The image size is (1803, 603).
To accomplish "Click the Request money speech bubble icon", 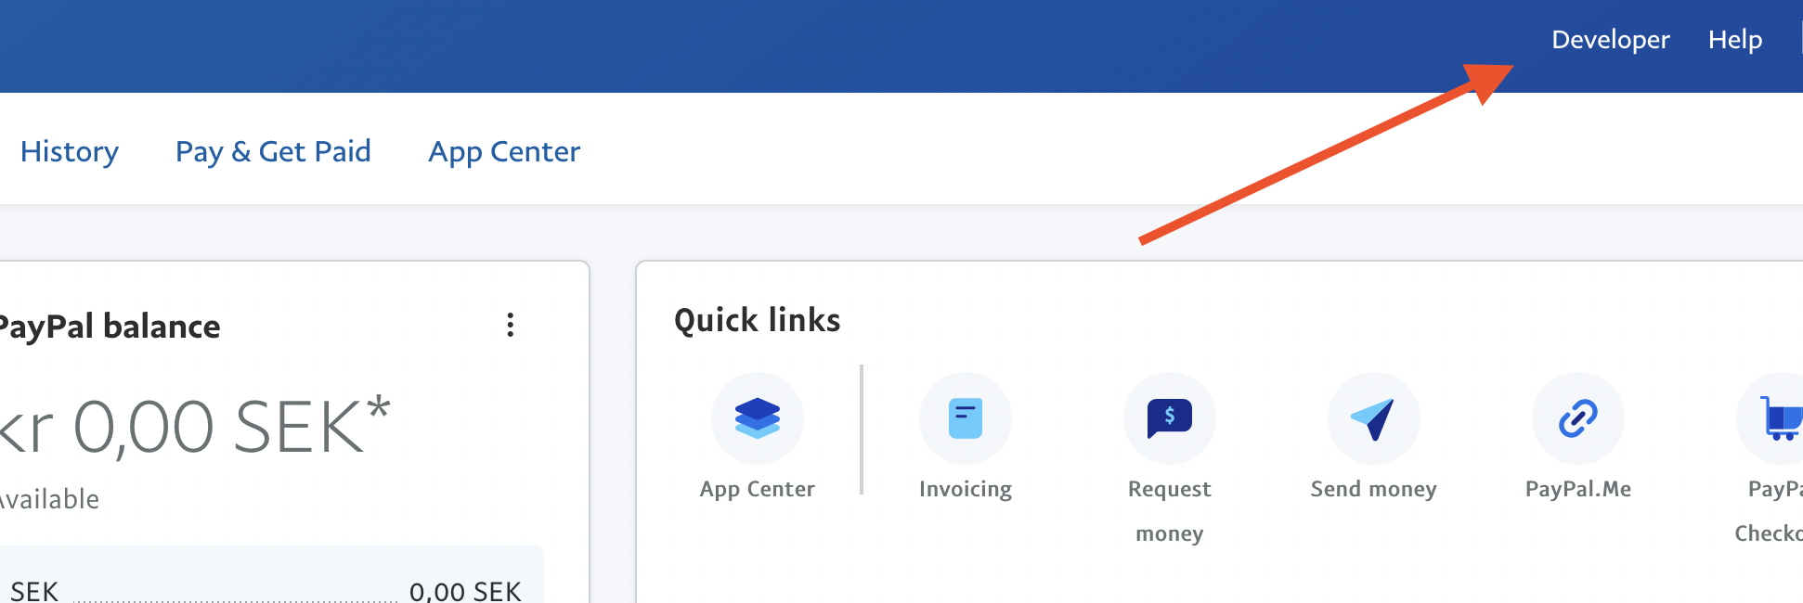I will coord(1169,418).
